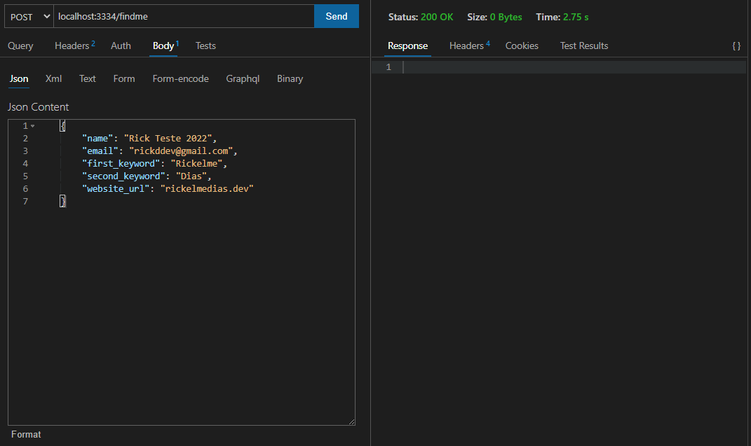The width and height of the screenshot is (751, 446).
Task: Select the Graphql body type
Action: [243, 79]
